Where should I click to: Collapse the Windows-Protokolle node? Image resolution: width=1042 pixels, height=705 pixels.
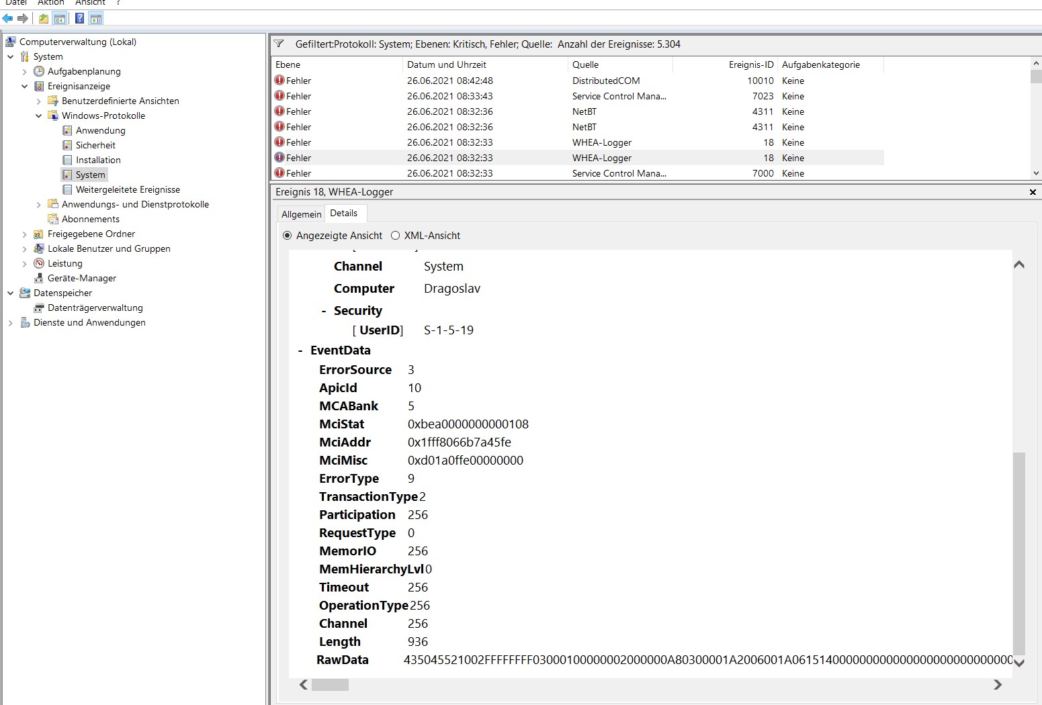38,115
